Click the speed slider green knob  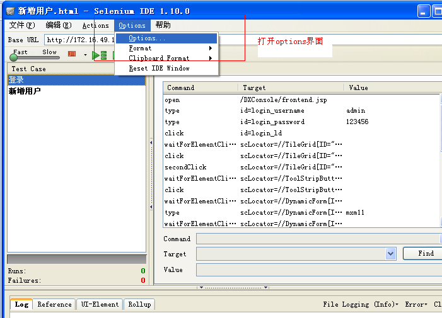(x=13, y=58)
